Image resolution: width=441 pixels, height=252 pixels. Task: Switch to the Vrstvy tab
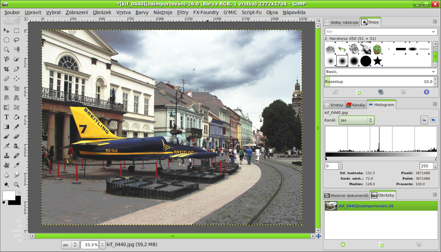pos(334,105)
